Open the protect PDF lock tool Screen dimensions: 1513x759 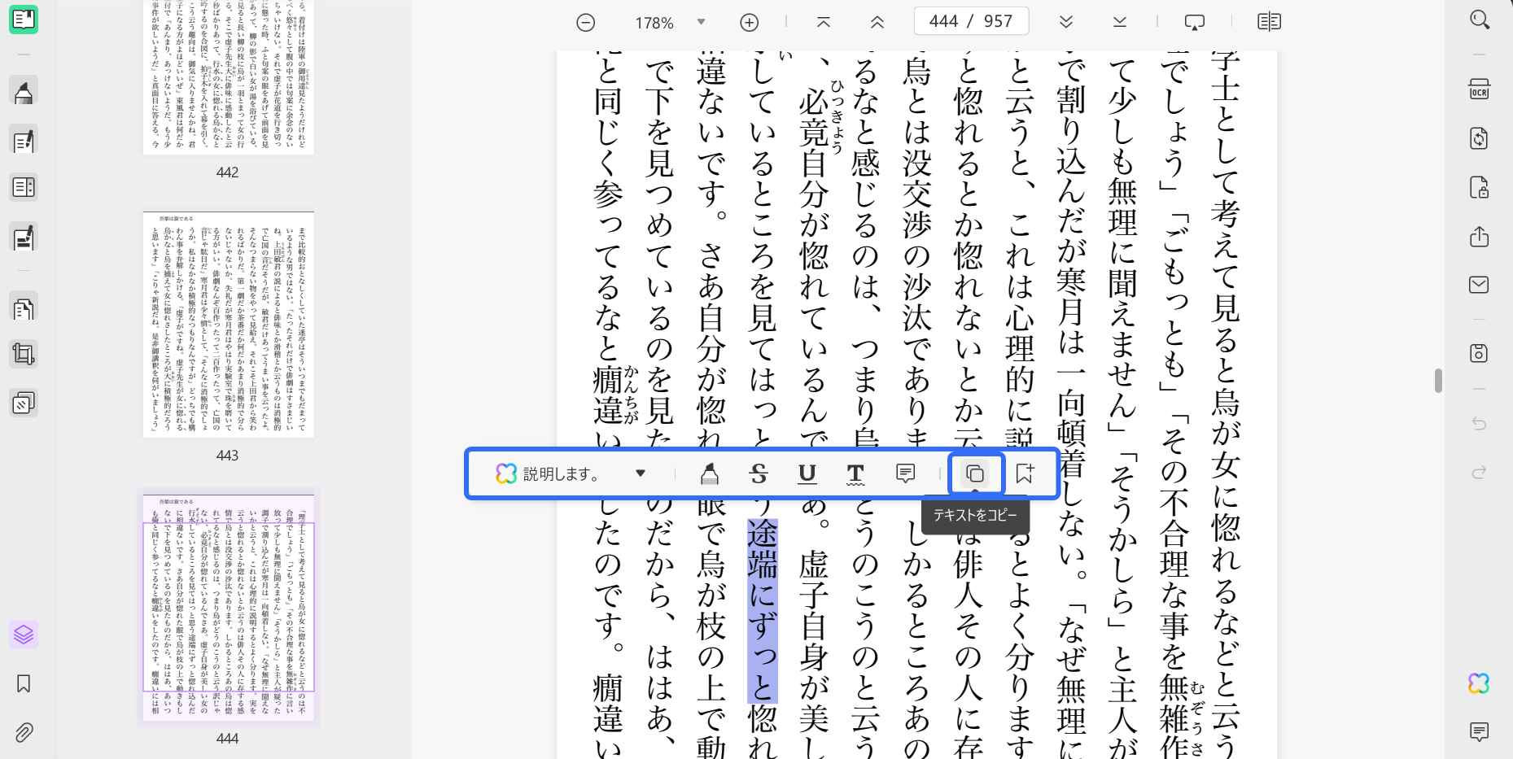pos(1480,187)
